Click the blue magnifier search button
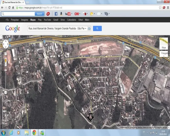Image resolution: width=170 pixels, height=136 pixels. [97, 28]
